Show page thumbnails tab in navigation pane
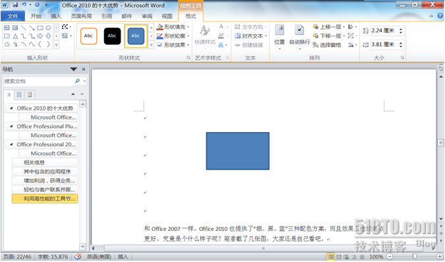 tap(19, 94)
